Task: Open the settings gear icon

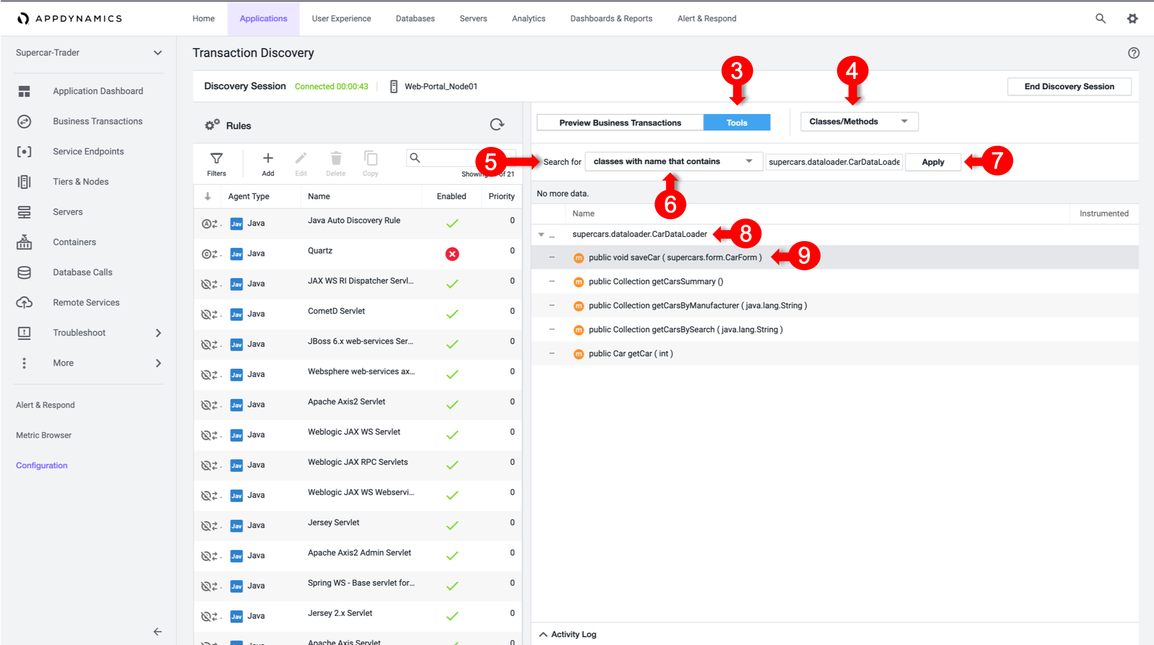Action: click(1132, 18)
